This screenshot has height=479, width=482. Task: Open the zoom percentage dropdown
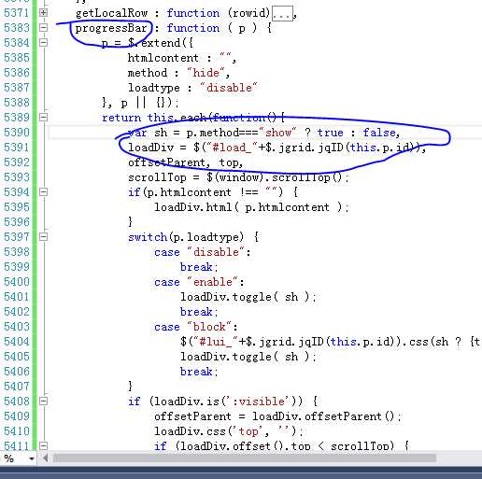coord(32,458)
